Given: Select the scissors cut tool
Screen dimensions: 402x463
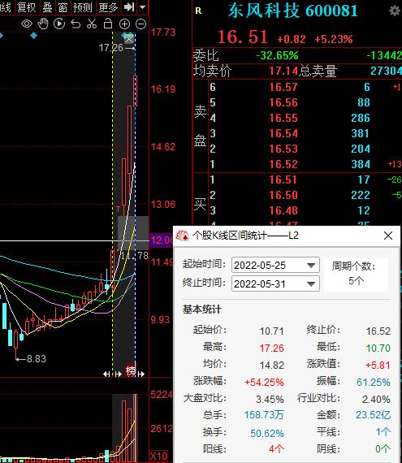Looking at the screenshot, I should pos(92,24).
